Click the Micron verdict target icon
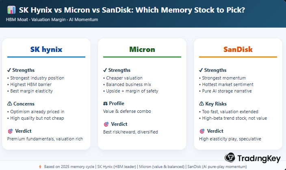 [106, 124]
